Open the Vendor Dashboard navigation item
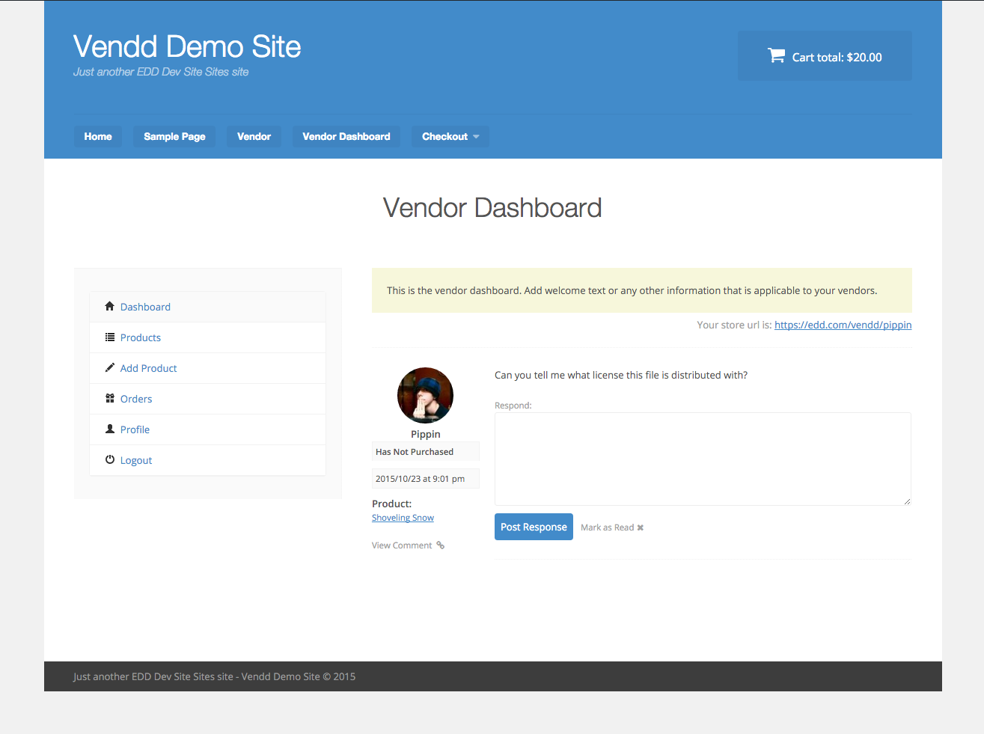This screenshot has width=984, height=734. point(346,136)
